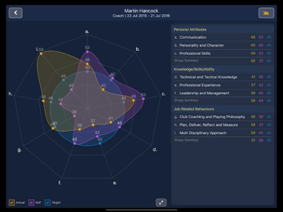Screen dimensions: 283x212
Task: Select Club Coaching and Playing Philosophy
Action: (222, 117)
